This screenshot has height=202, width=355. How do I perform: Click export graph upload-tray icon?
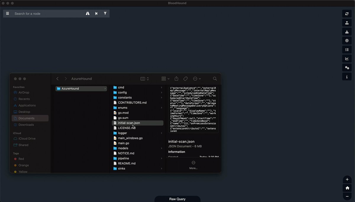[347, 23]
